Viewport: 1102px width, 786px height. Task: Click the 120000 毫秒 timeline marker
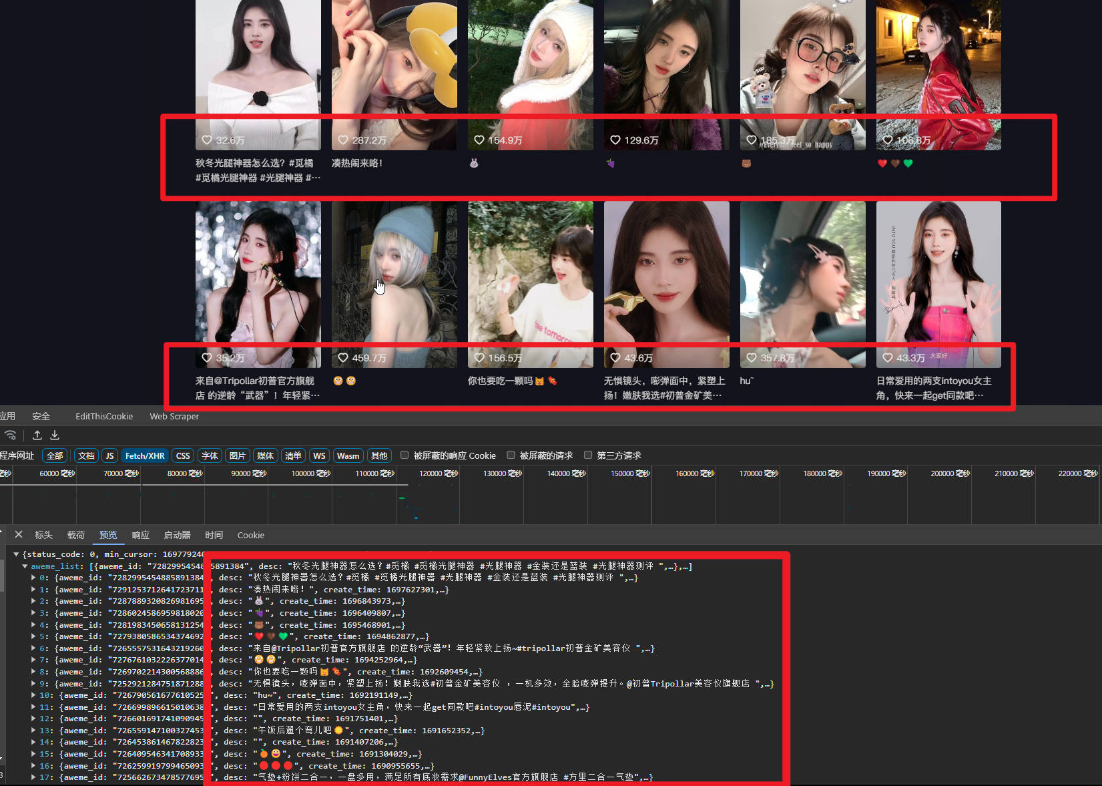(439, 473)
